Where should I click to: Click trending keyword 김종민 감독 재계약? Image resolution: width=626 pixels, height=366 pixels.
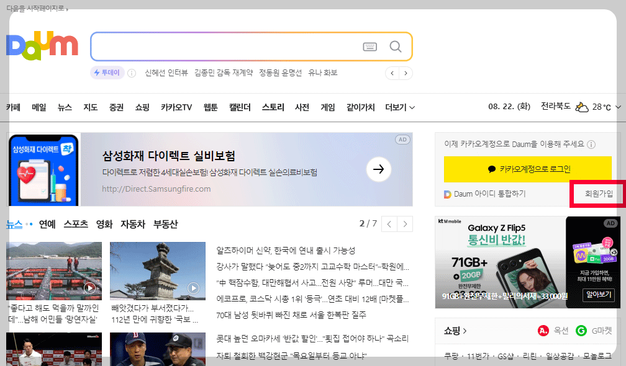[x=224, y=73]
